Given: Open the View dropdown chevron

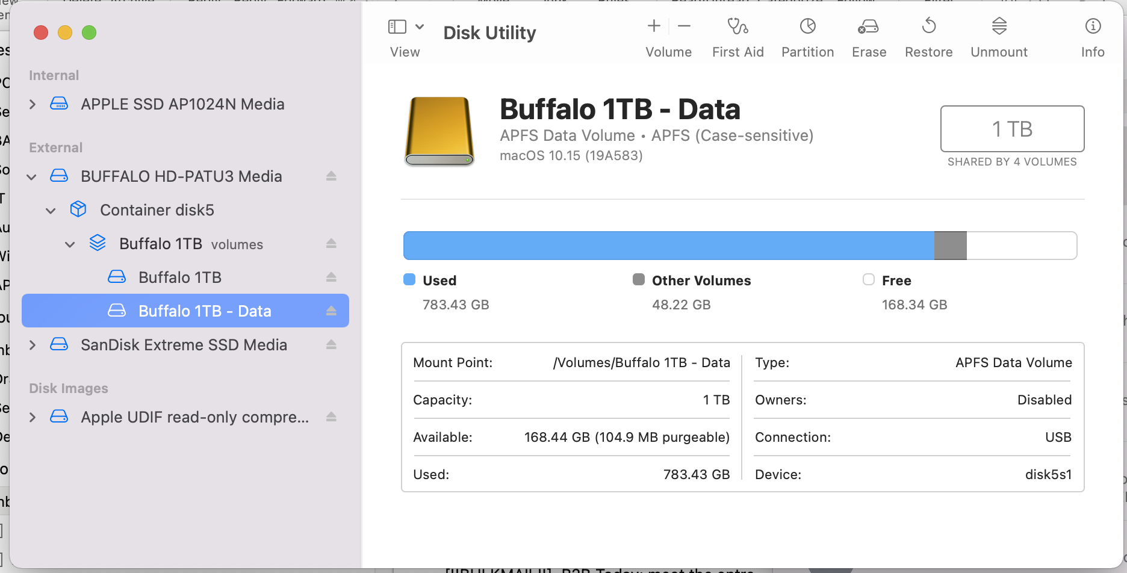Looking at the screenshot, I should [420, 26].
